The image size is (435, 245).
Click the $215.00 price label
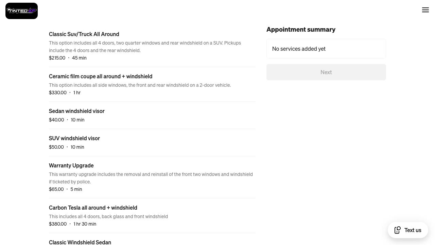(x=57, y=58)
